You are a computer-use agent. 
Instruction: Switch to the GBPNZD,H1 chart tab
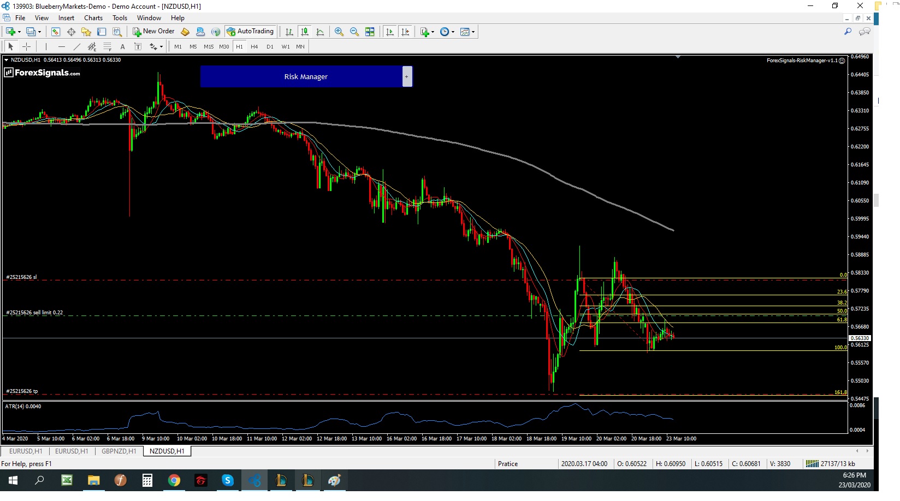click(119, 451)
